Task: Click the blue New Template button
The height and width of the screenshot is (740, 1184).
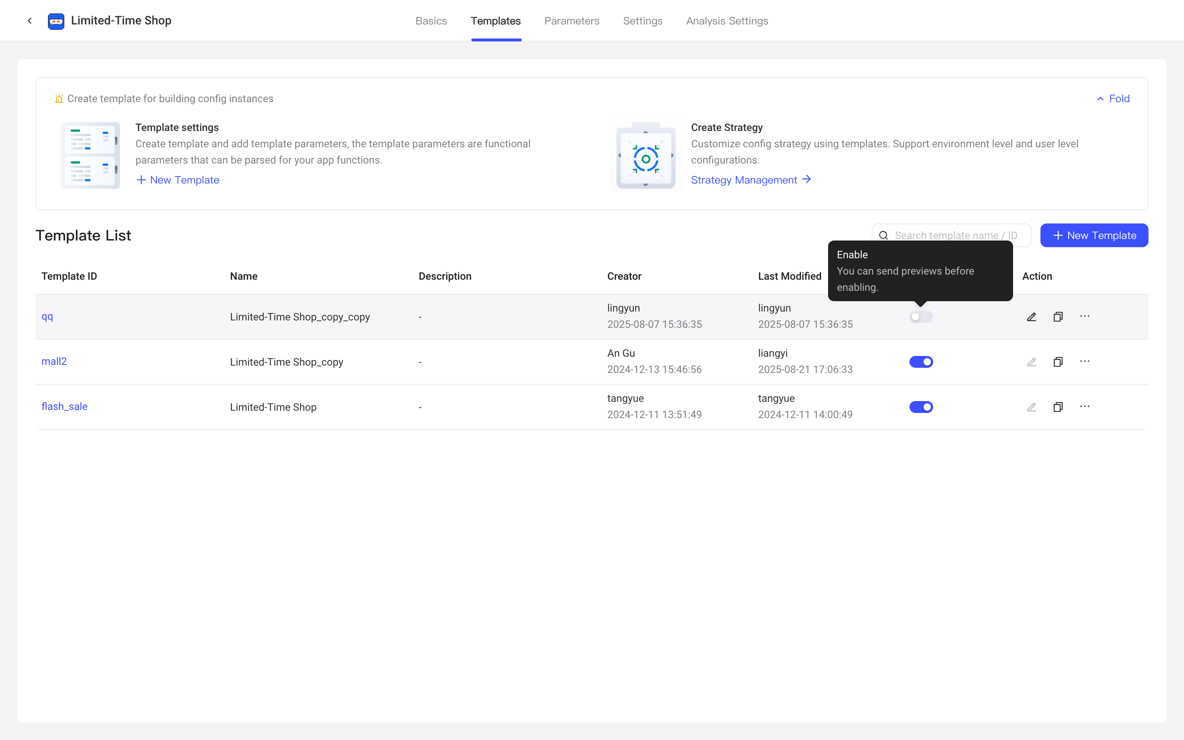Action: point(1094,235)
